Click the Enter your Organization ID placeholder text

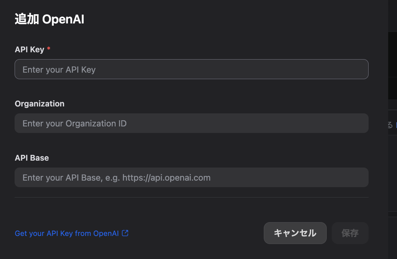(74, 123)
